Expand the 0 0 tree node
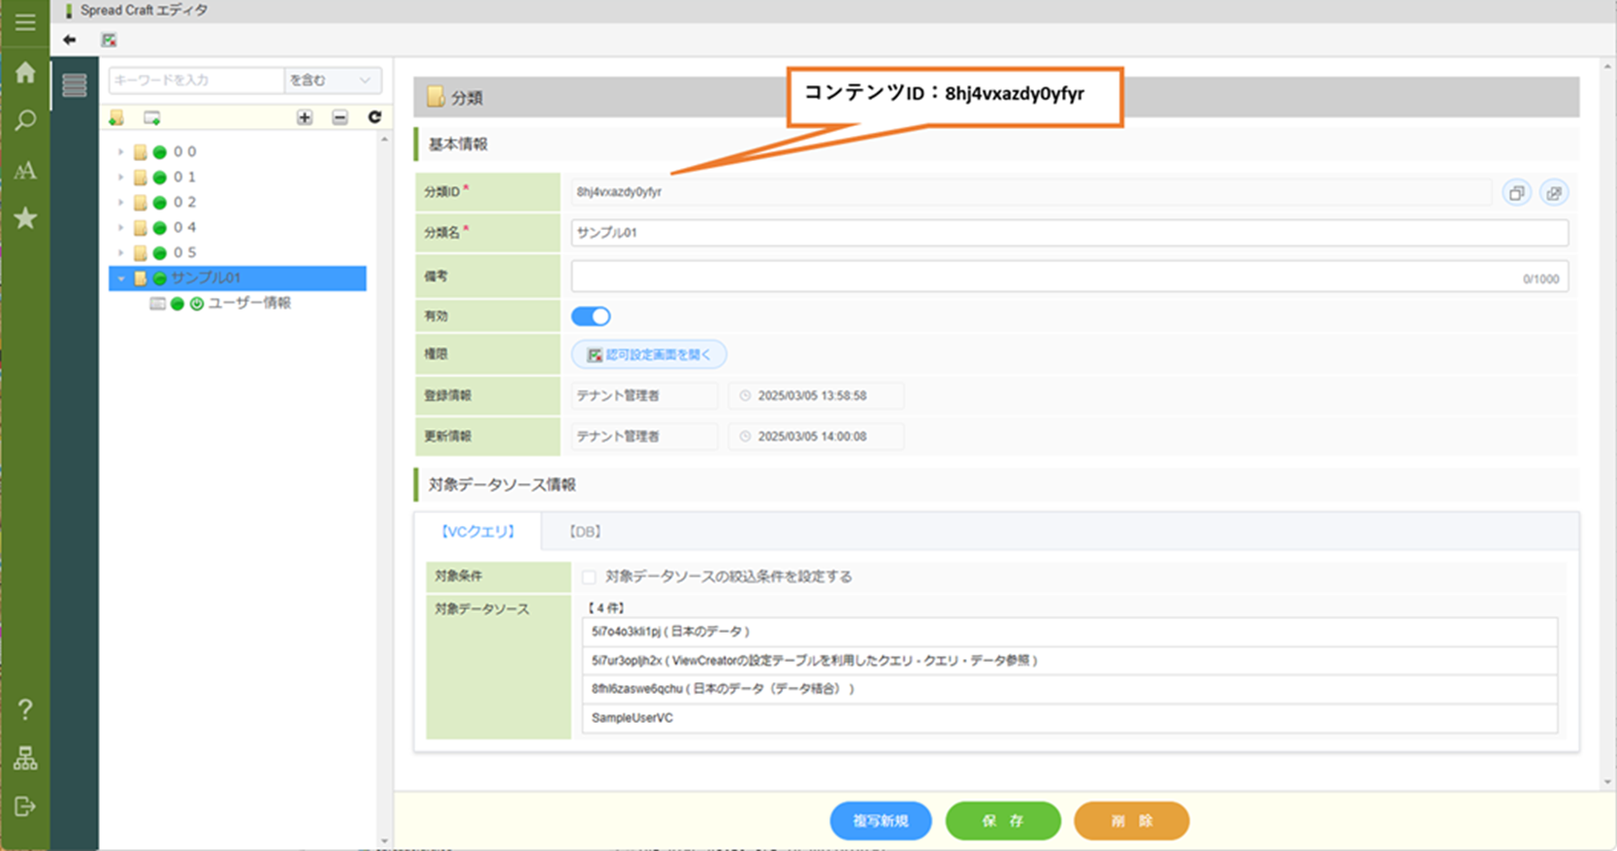The width and height of the screenshot is (1617, 851). pyautogui.click(x=121, y=152)
